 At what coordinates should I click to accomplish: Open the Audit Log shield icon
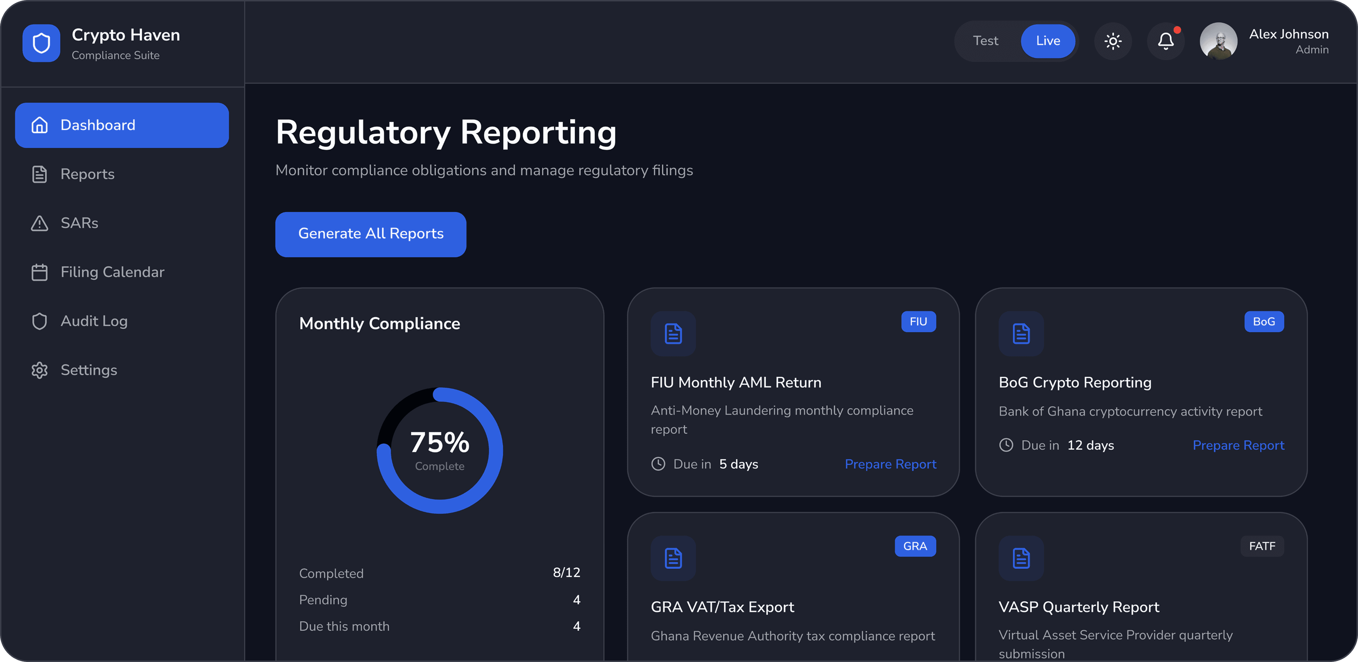click(40, 320)
